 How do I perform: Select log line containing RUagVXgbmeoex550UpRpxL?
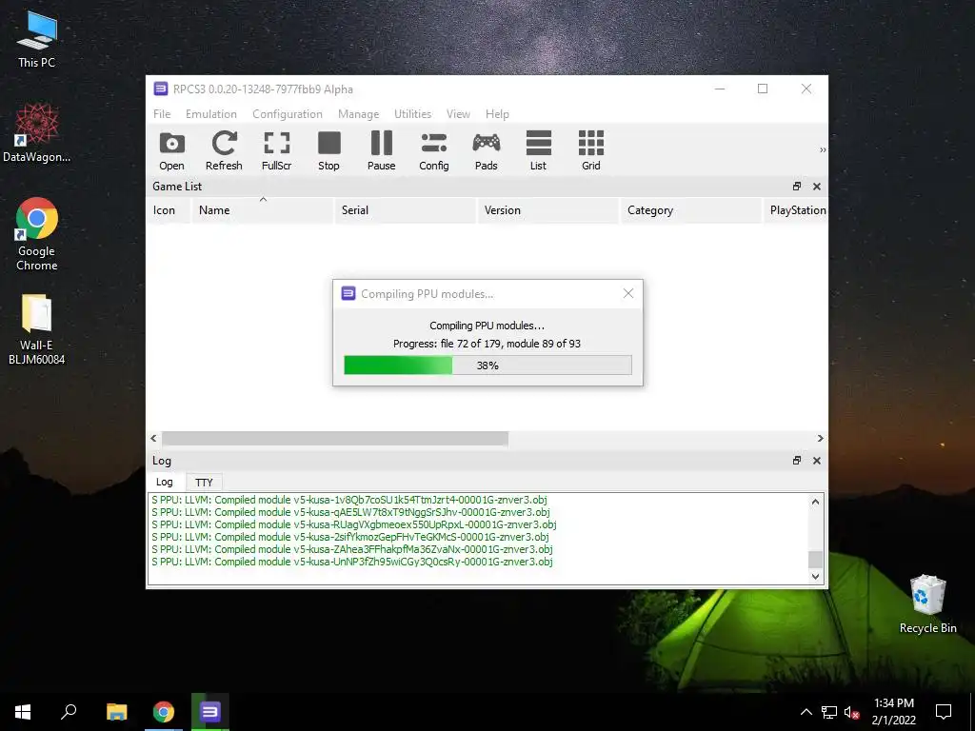coord(354,524)
